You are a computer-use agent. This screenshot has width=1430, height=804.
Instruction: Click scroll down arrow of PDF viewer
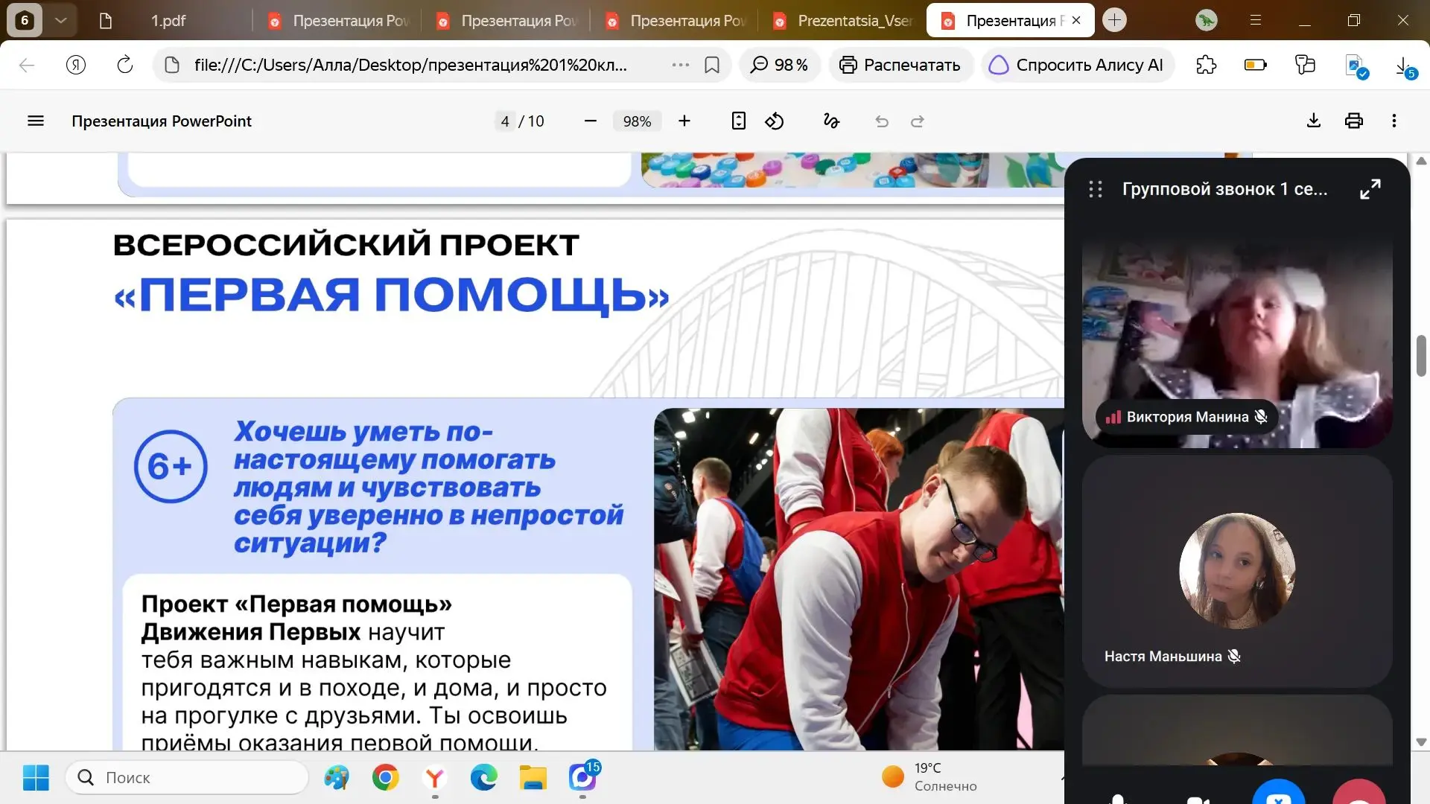coord(1421,742)
